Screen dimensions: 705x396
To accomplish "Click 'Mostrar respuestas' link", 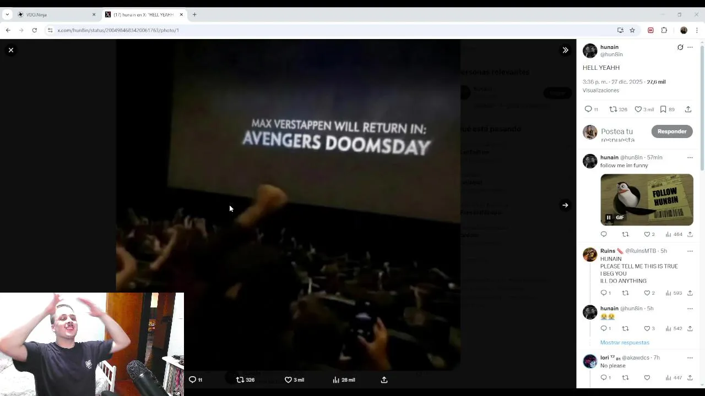I will [x=625, y=343].
